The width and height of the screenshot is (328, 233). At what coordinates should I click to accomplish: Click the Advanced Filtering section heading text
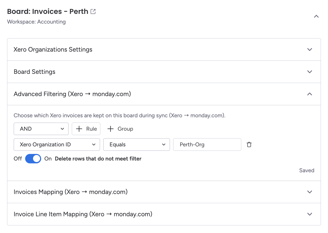(x=72, y=94)
